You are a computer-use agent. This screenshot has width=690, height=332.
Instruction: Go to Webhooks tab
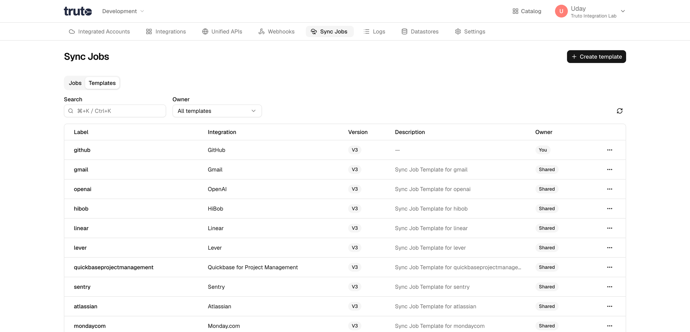[x=276, y=32]
